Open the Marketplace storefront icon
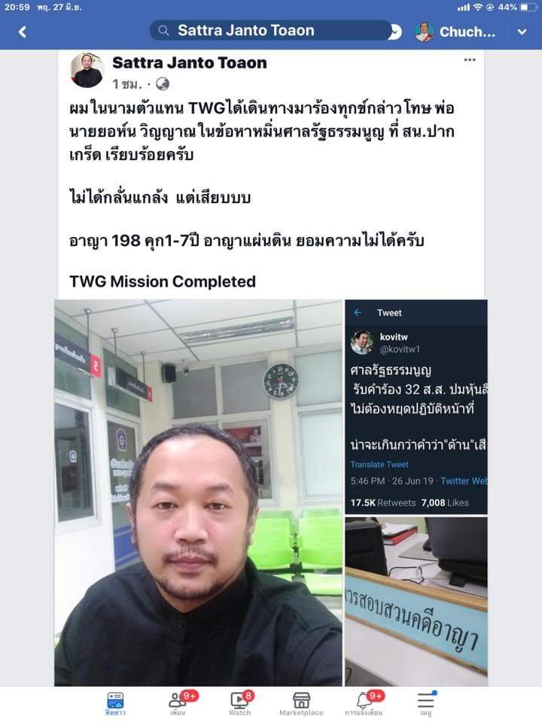 click(301, 703)
